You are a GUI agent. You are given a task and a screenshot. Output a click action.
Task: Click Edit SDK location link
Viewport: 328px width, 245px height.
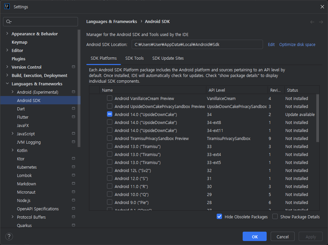click(271, 45)
